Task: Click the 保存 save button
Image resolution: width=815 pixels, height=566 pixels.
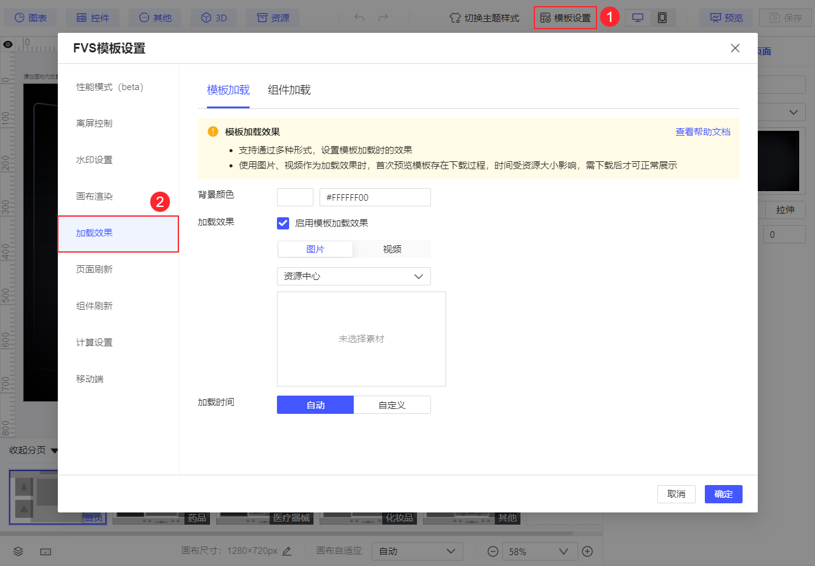Action: pyautogui.click(x=785, y=18)
